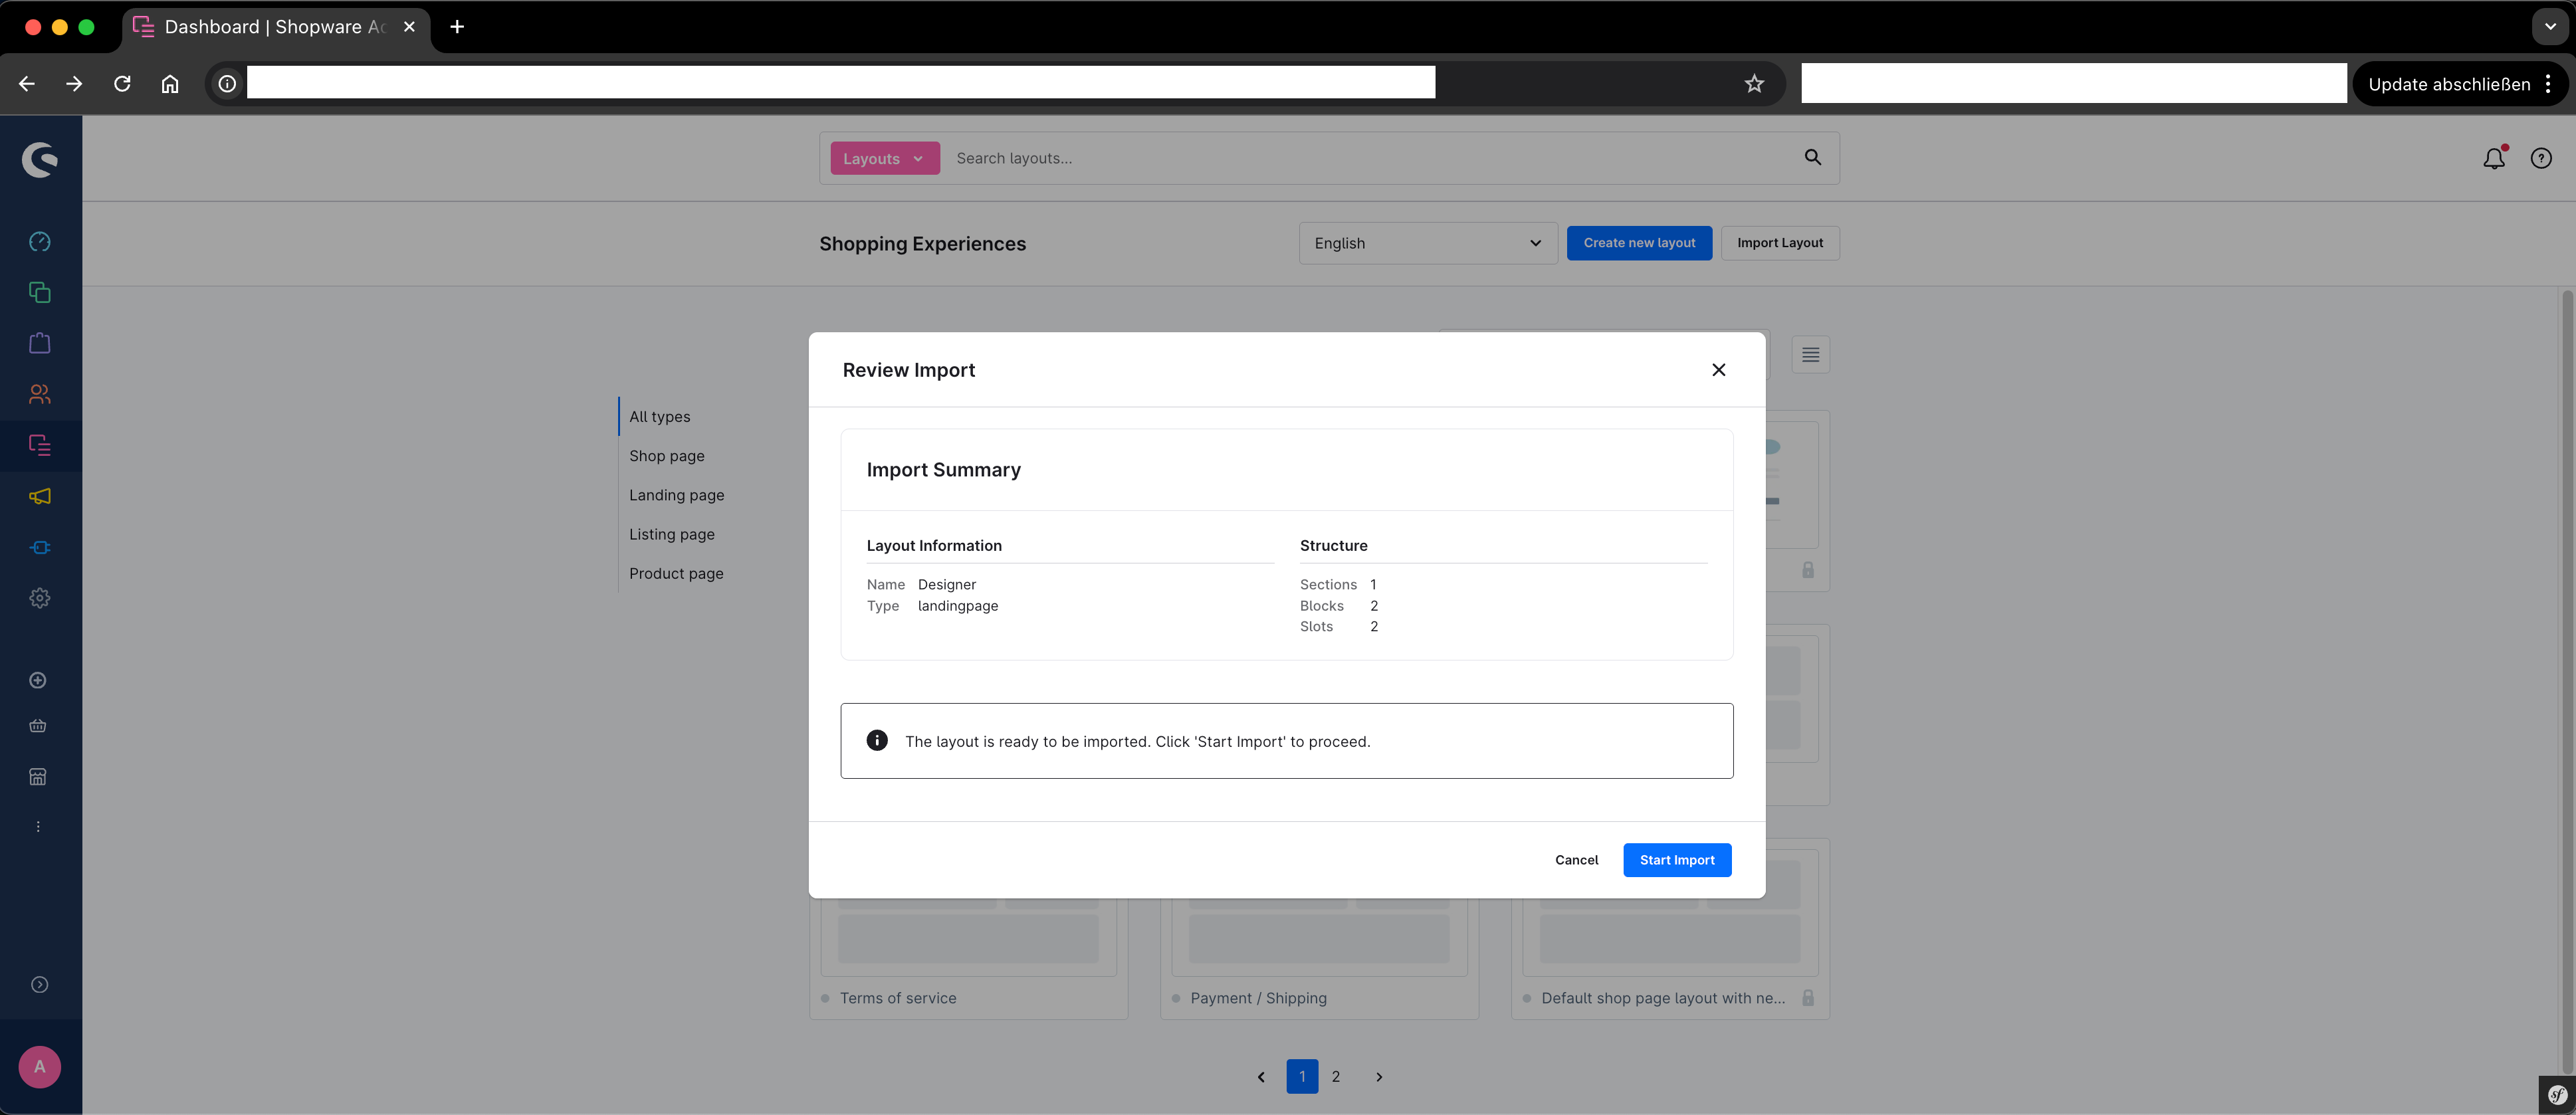Bookmark page with the star icon

point(1754,84)
